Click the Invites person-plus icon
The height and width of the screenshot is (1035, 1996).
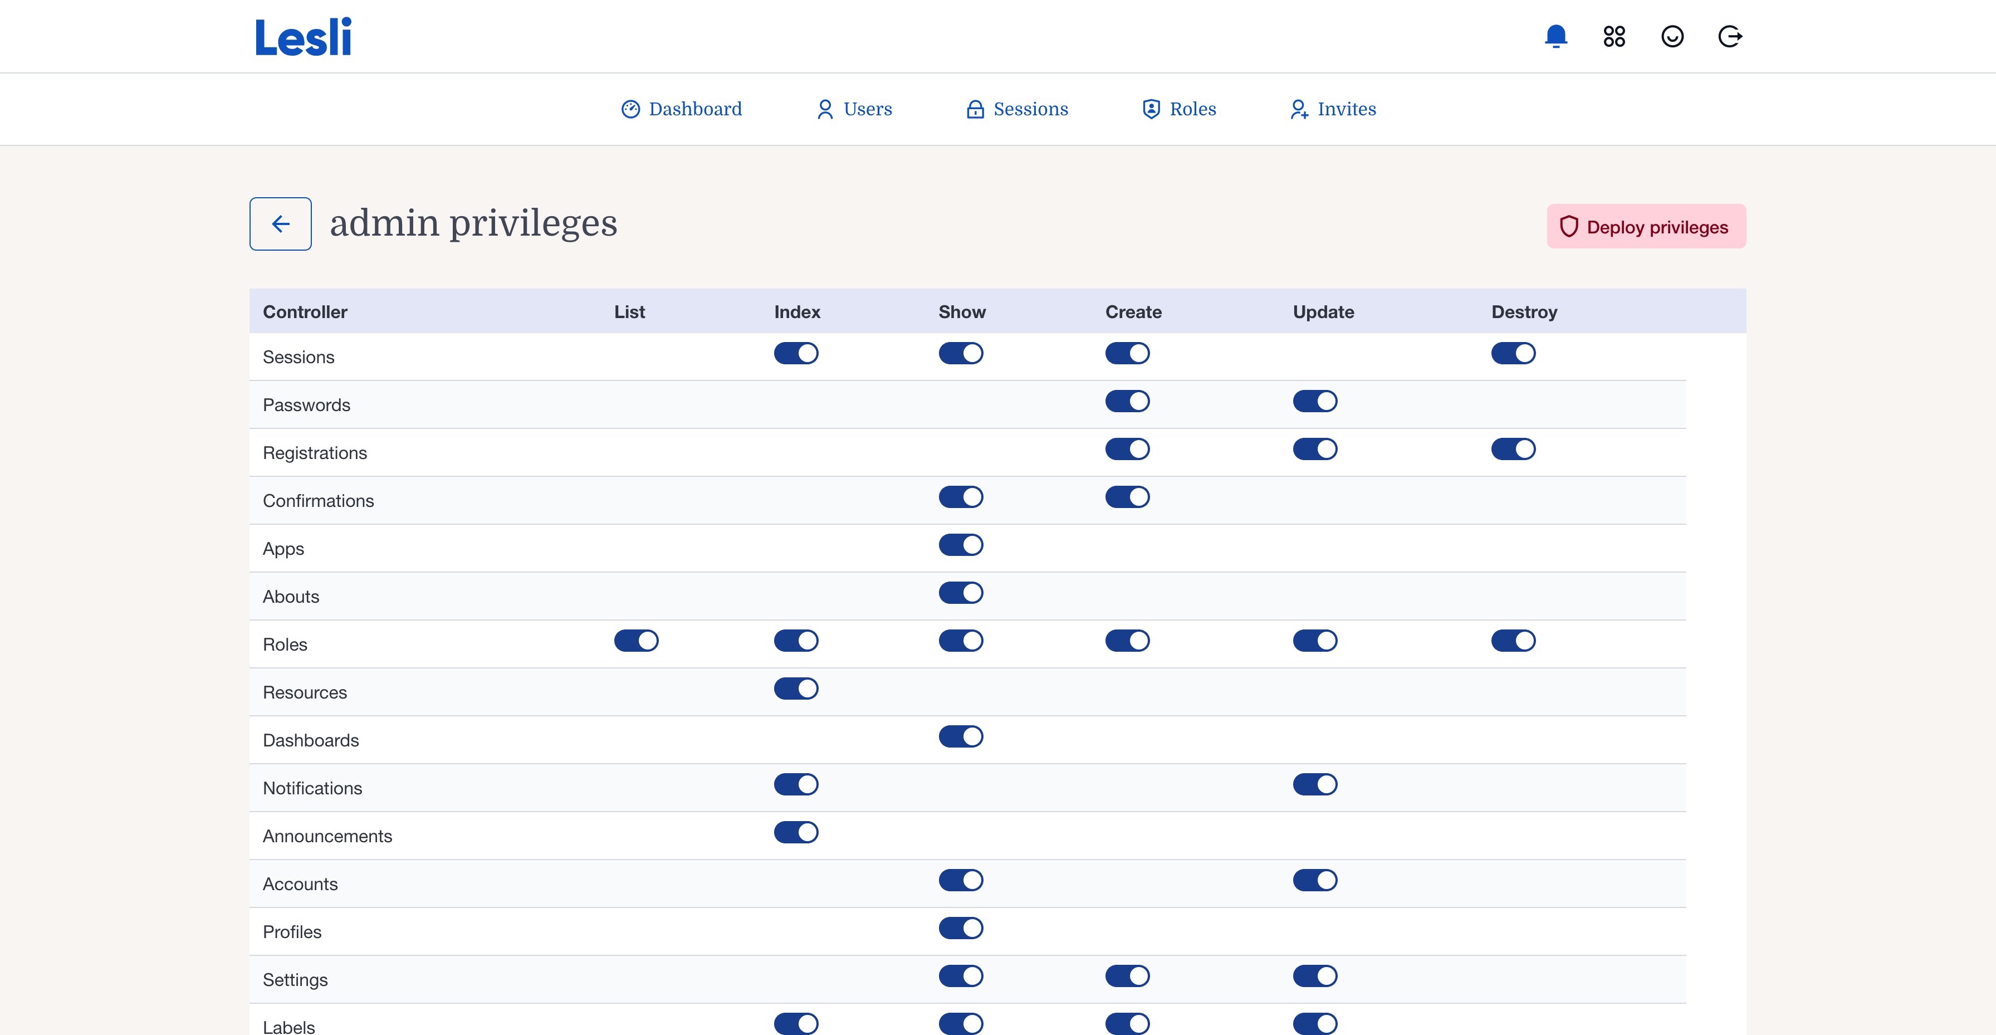pos(1299,109)
